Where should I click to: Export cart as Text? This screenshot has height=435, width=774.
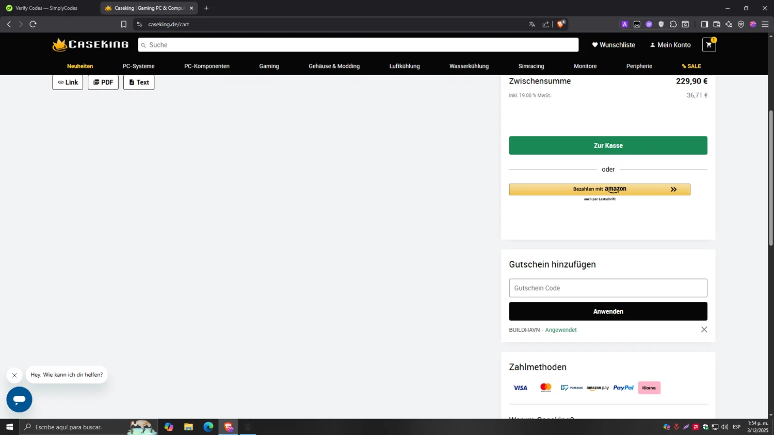(x=139, y=82)
